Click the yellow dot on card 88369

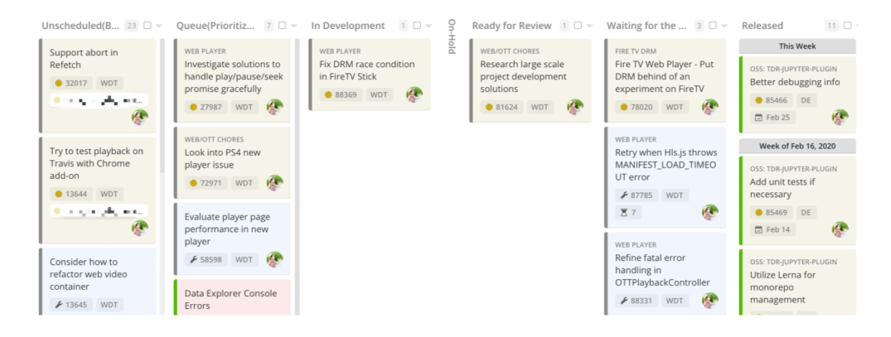tap(328, 94)
